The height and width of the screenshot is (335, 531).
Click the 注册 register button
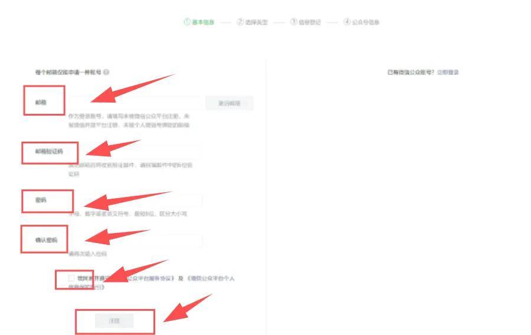tap(114, 321)
